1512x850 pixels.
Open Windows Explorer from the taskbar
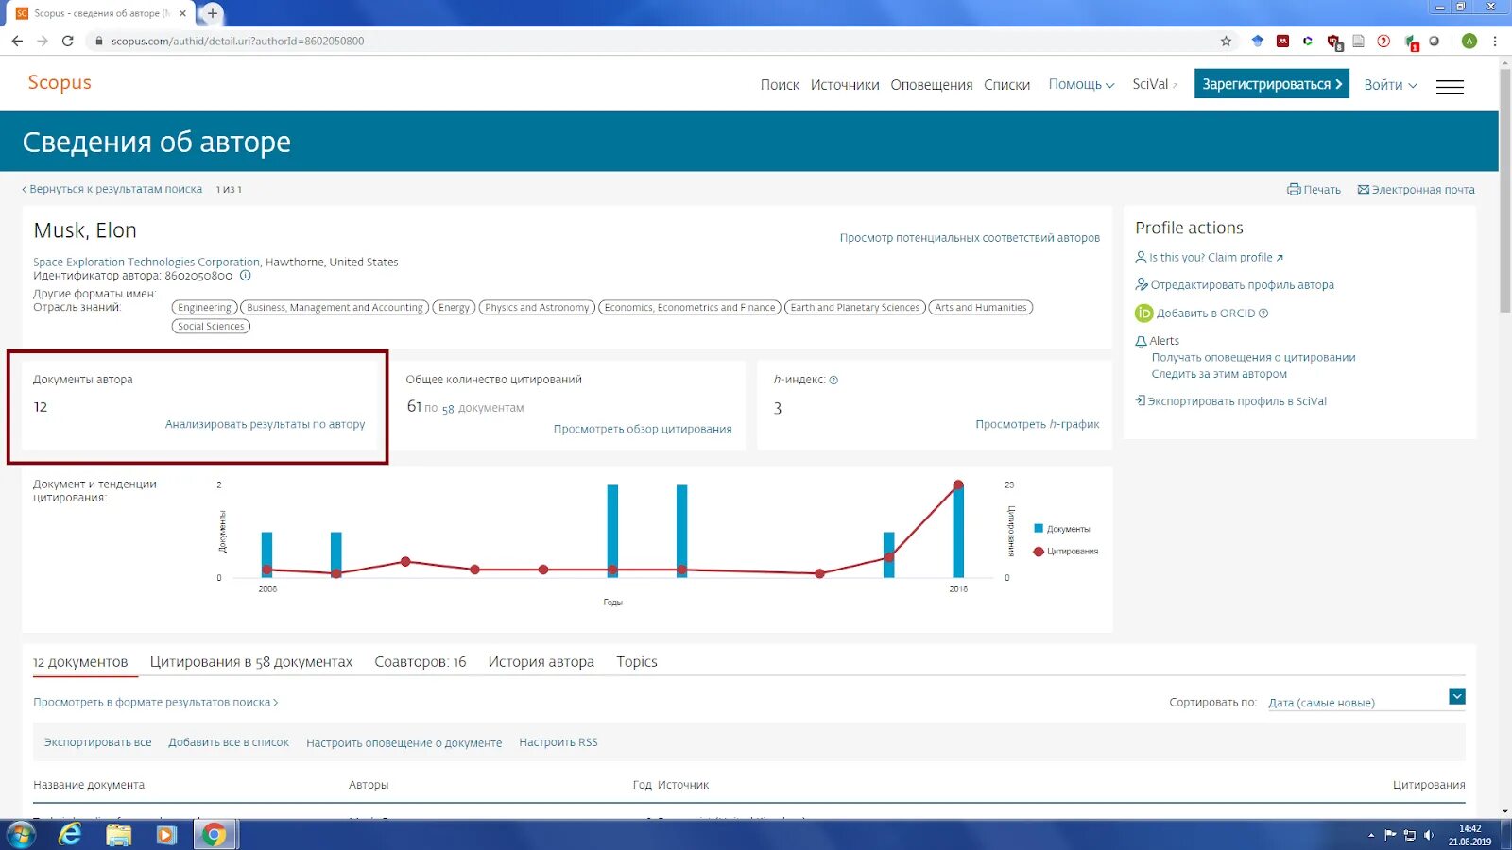[118, 835]
